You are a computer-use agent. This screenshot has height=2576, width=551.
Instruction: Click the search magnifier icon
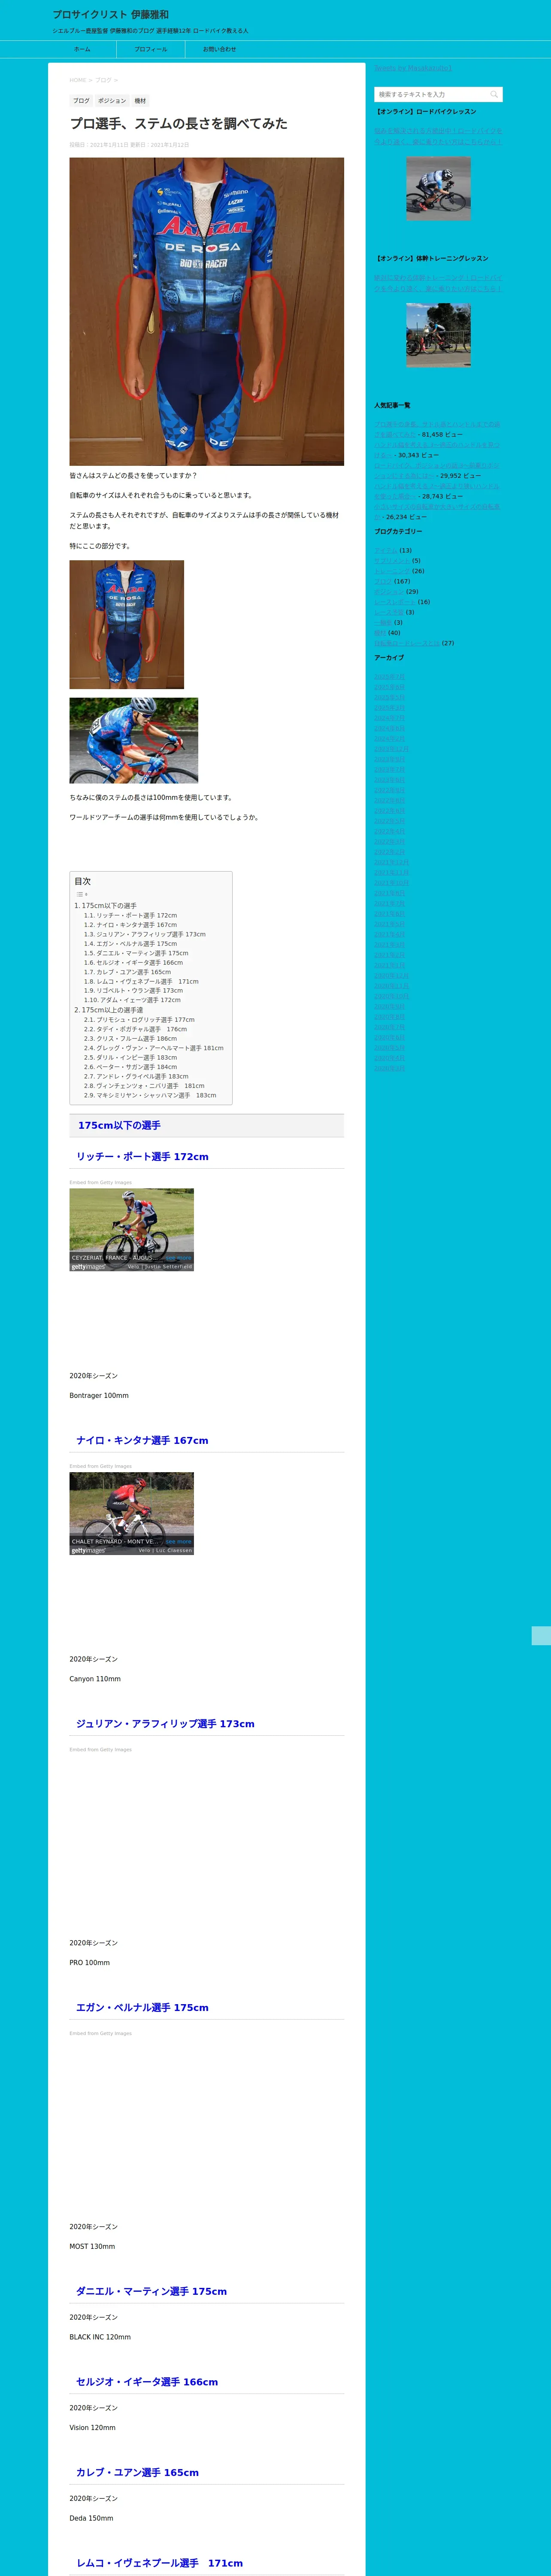493,94
